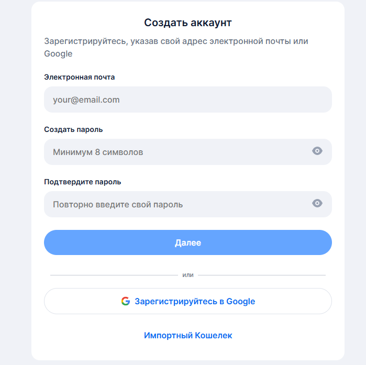Choose Зарегистрируйтесь в Google button
The width and height of the screenshot is (366, 365).
tap(188, 301)
